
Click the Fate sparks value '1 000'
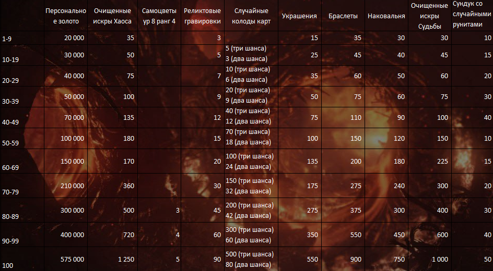coord(440,259)
